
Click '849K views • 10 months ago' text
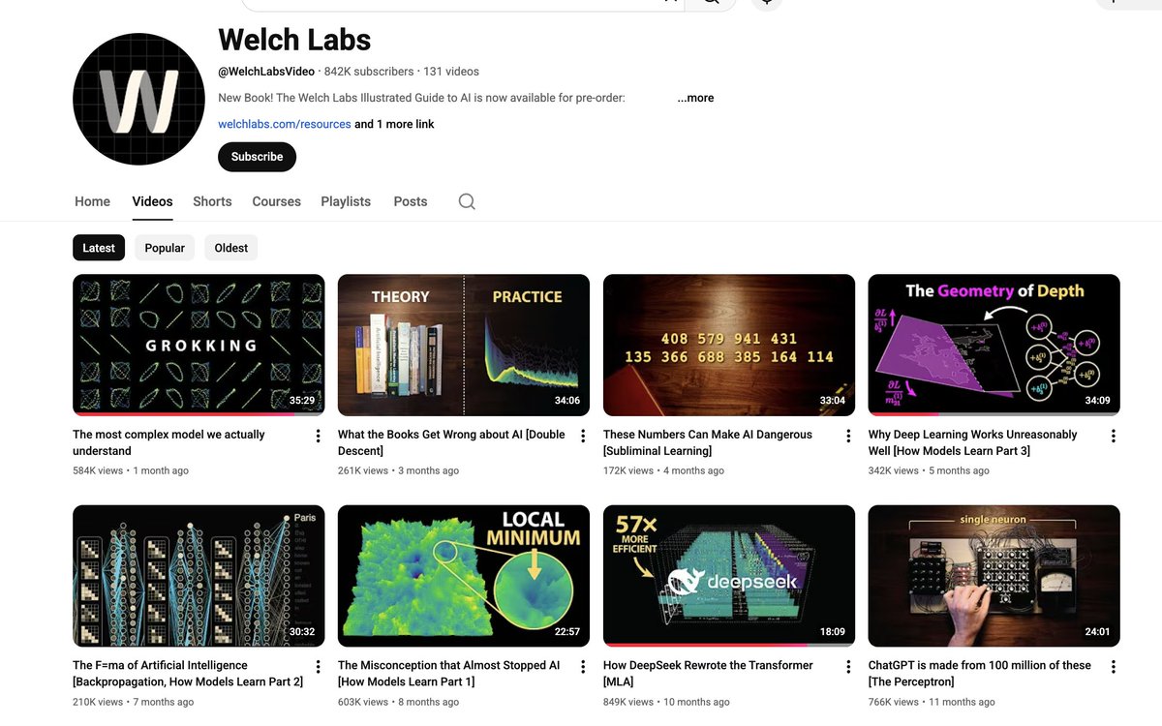[666, 702]
